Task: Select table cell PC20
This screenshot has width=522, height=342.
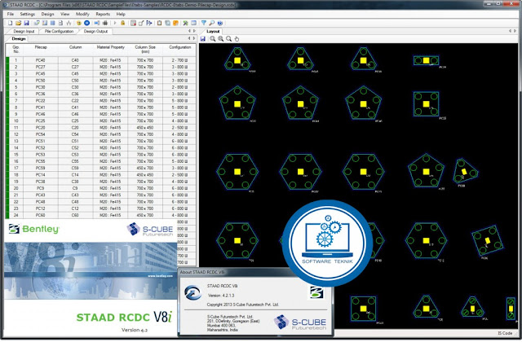Action: 40,128
